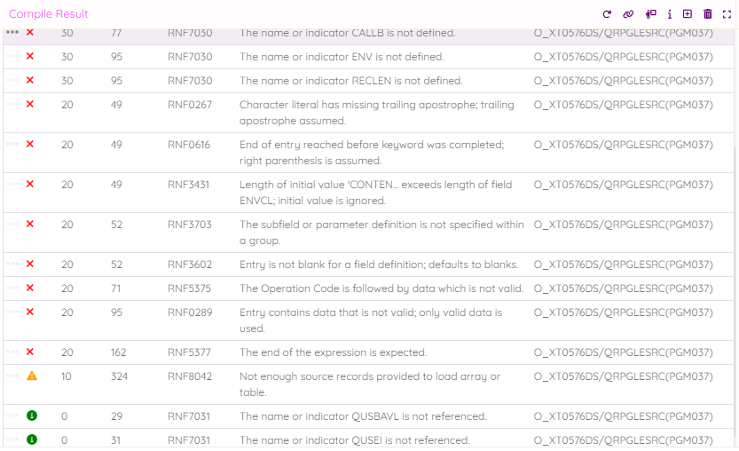Image resolution: width=739 pixels, height=451 pixels.
Task: Click the RNF3703 message code
Action: click(190, 225)
